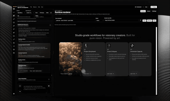
Task: Click the Refresh button
Action: (149, 21)
